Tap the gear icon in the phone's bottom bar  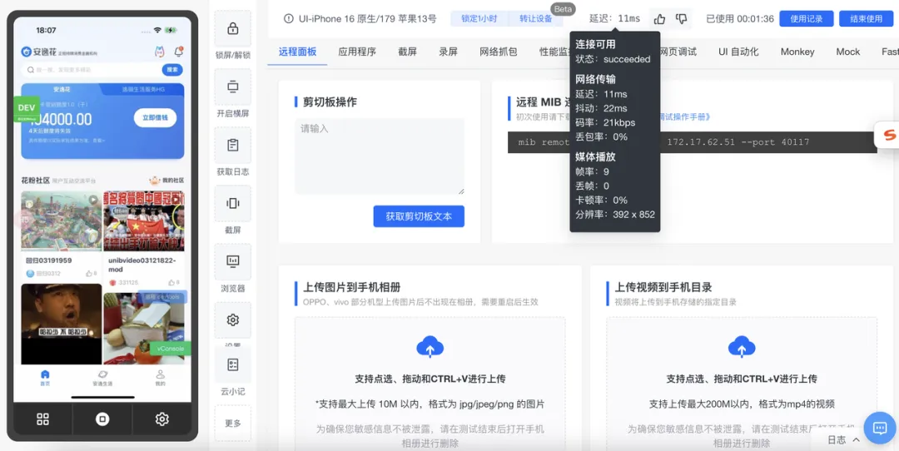[161, 419]
